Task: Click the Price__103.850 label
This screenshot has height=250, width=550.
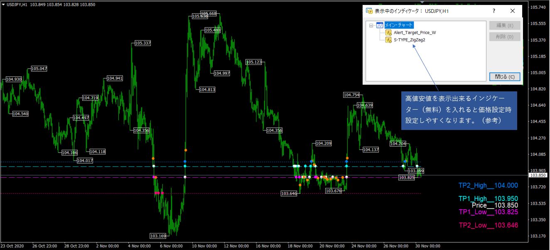Action: [495, 205]
